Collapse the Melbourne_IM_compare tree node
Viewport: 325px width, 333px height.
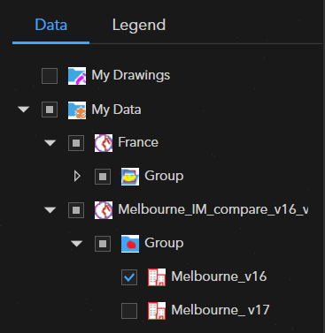click(50, 210)
